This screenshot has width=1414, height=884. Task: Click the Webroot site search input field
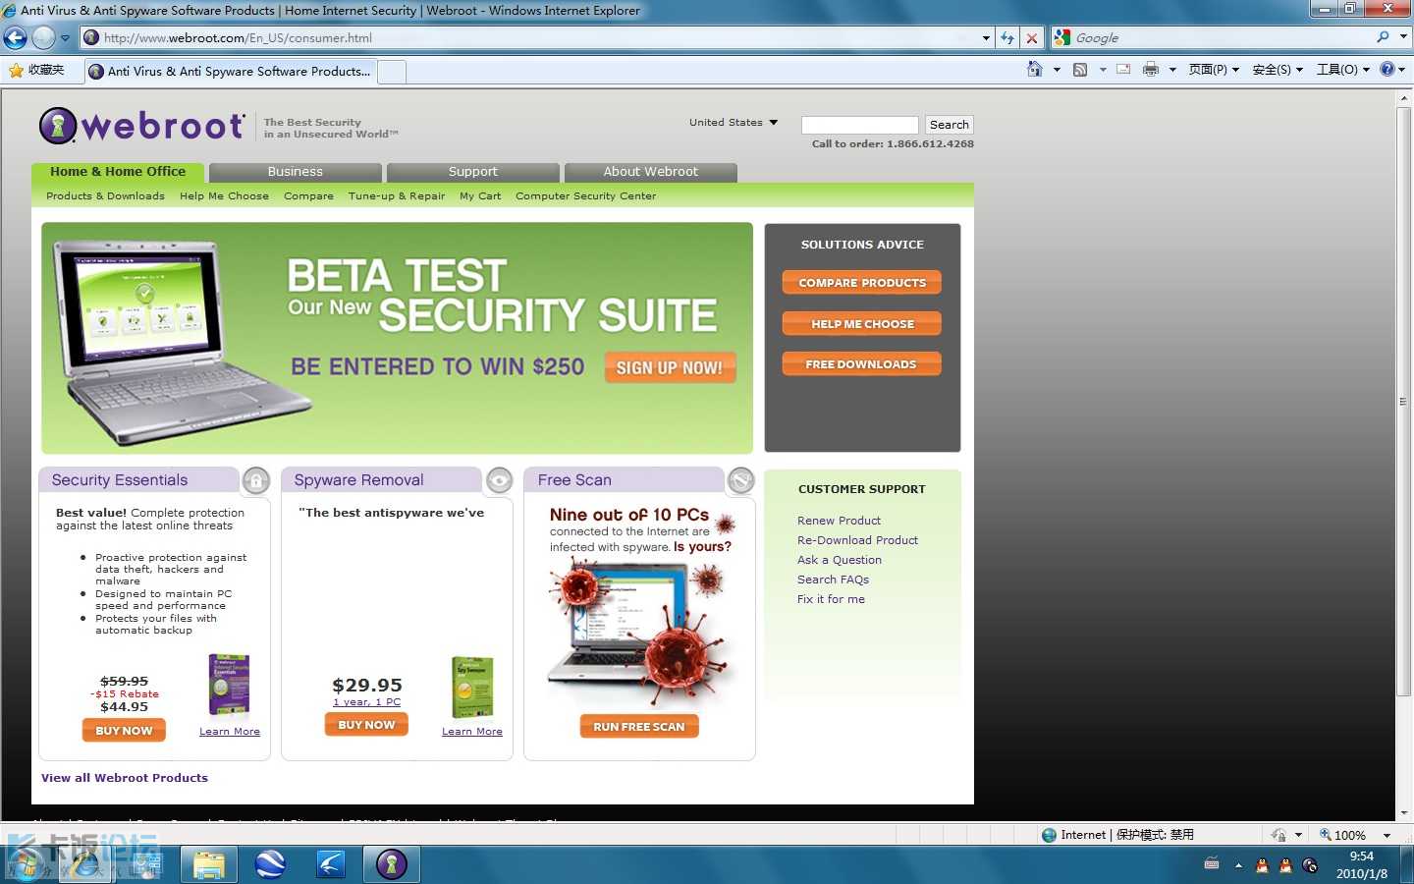[859, 125]
